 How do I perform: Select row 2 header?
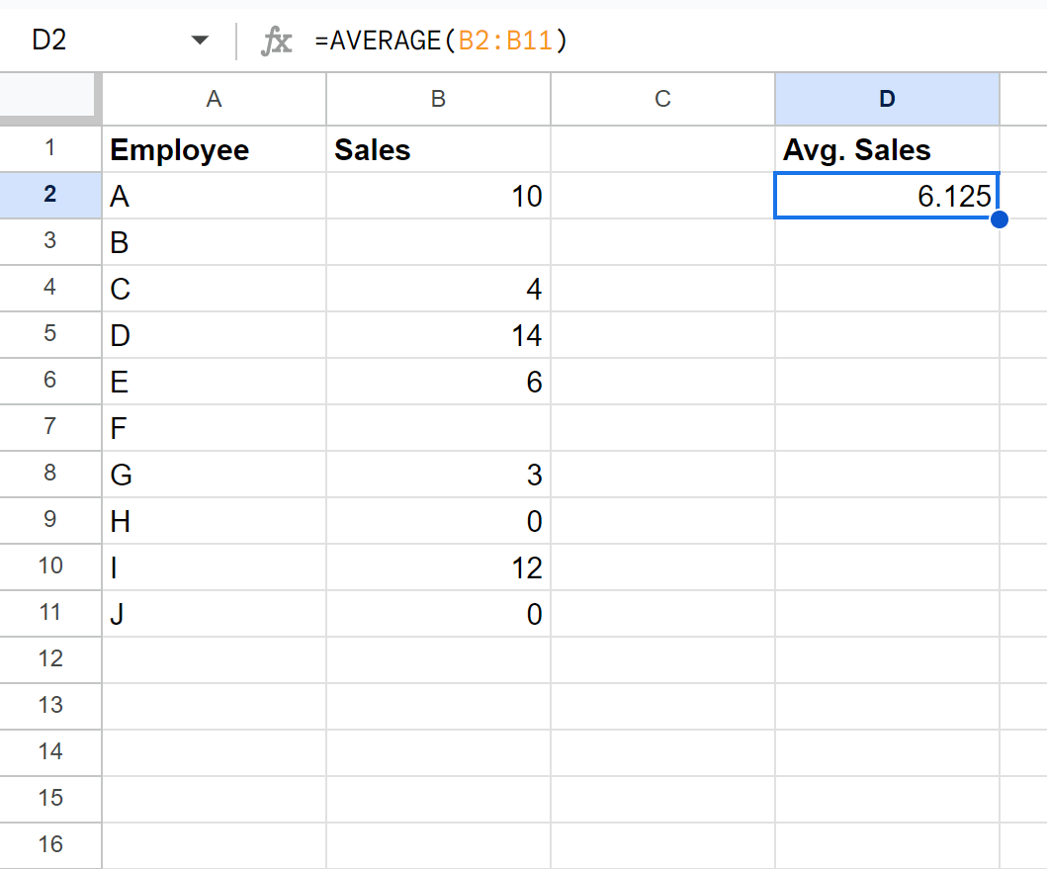coord(50,195)
